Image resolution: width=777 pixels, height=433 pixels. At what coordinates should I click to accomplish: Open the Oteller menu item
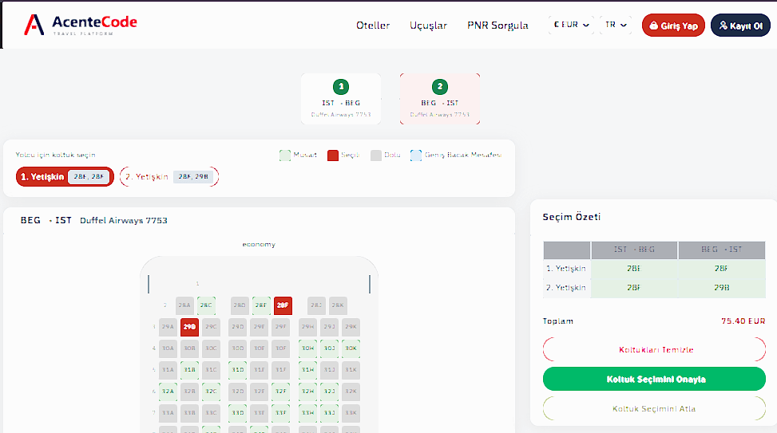pos(373,26)
